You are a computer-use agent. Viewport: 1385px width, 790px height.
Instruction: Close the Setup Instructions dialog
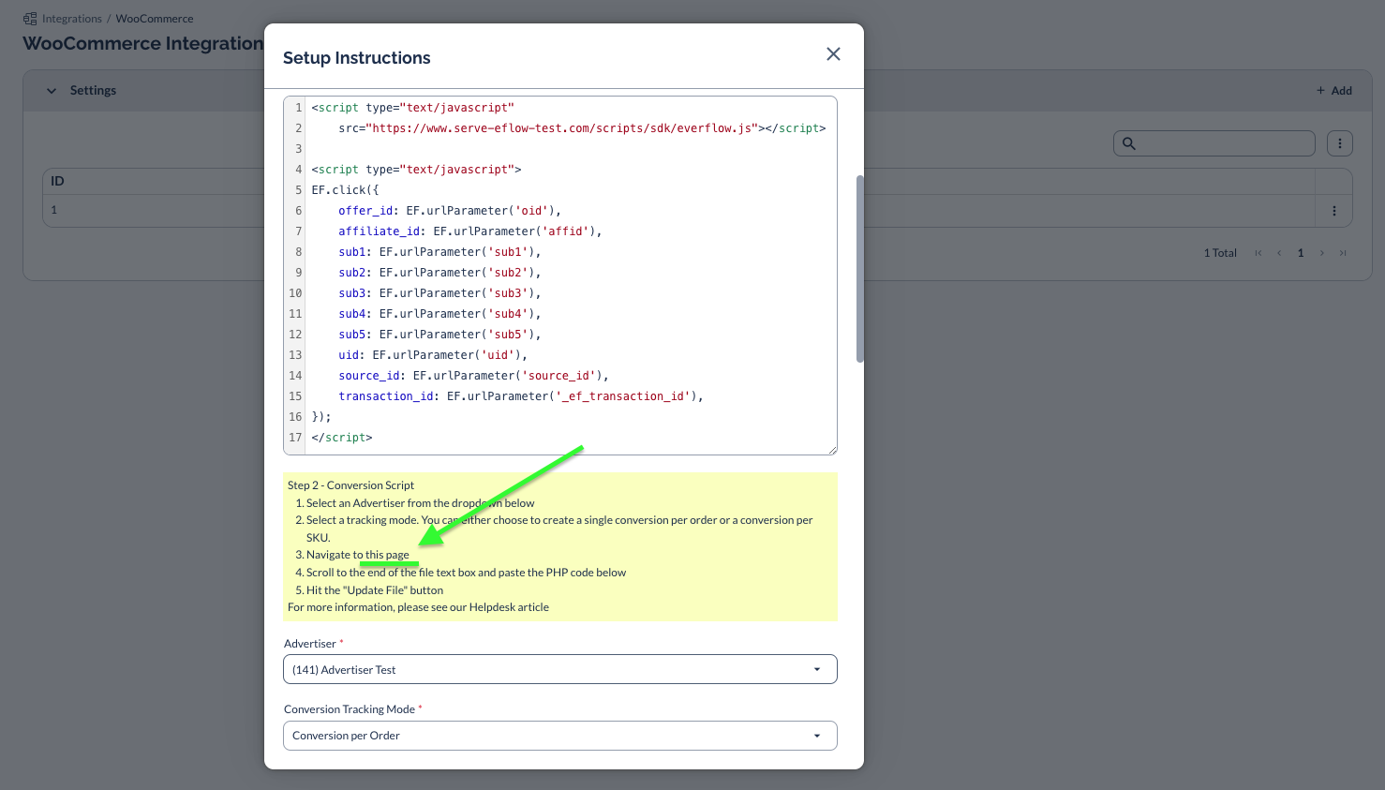click(x=833, y=54)
